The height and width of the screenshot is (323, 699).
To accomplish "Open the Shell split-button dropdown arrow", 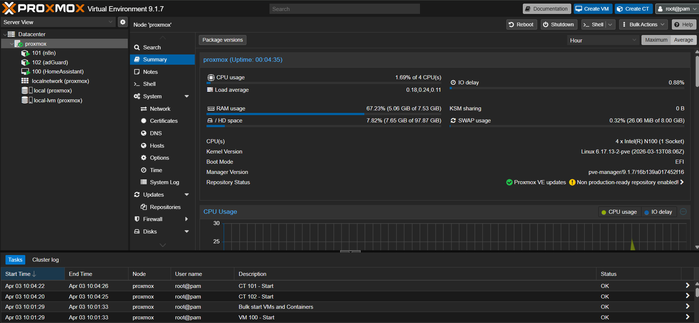I will click(x=610, y=24).
